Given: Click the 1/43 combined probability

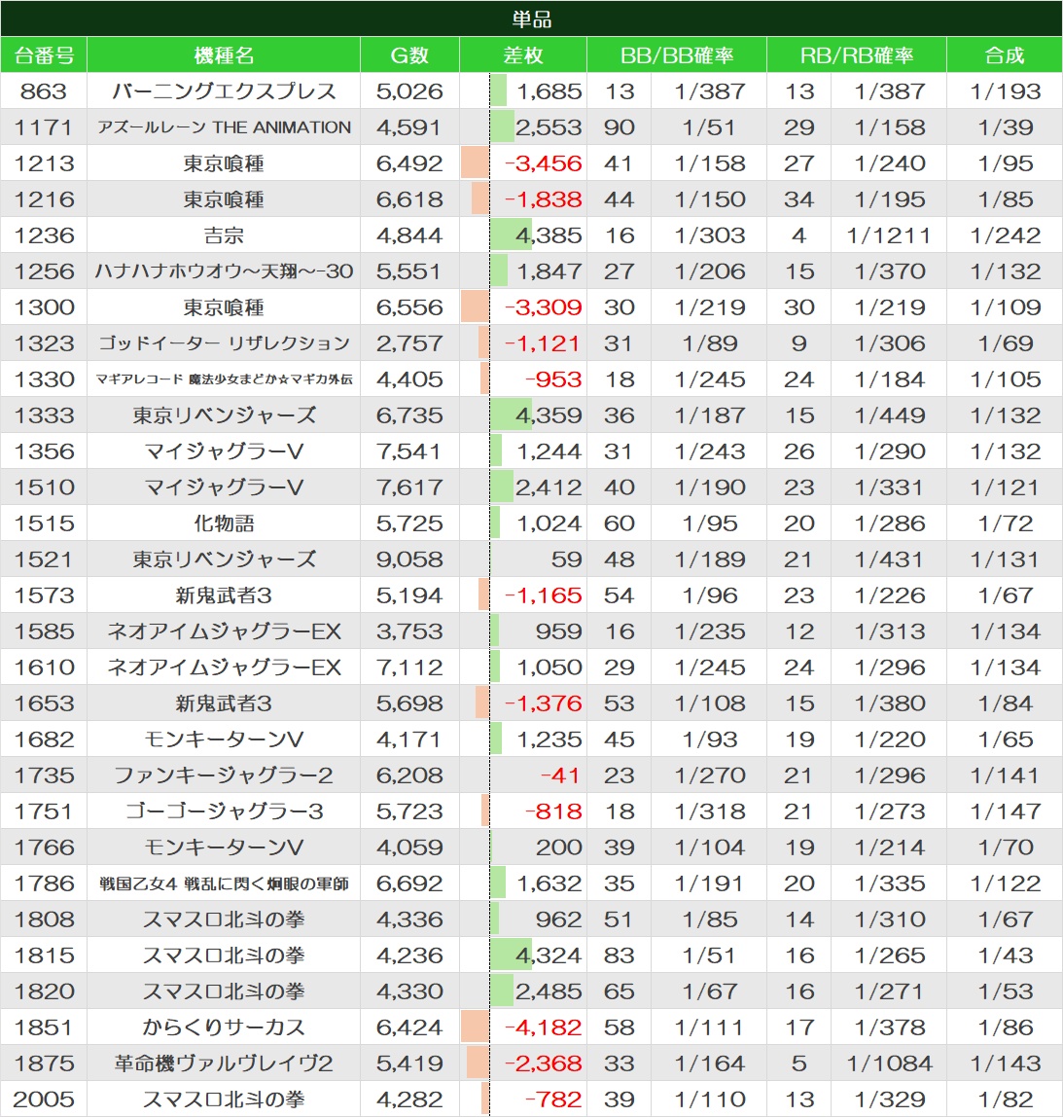Looking at the screenshot, I should coord(1005,955).
